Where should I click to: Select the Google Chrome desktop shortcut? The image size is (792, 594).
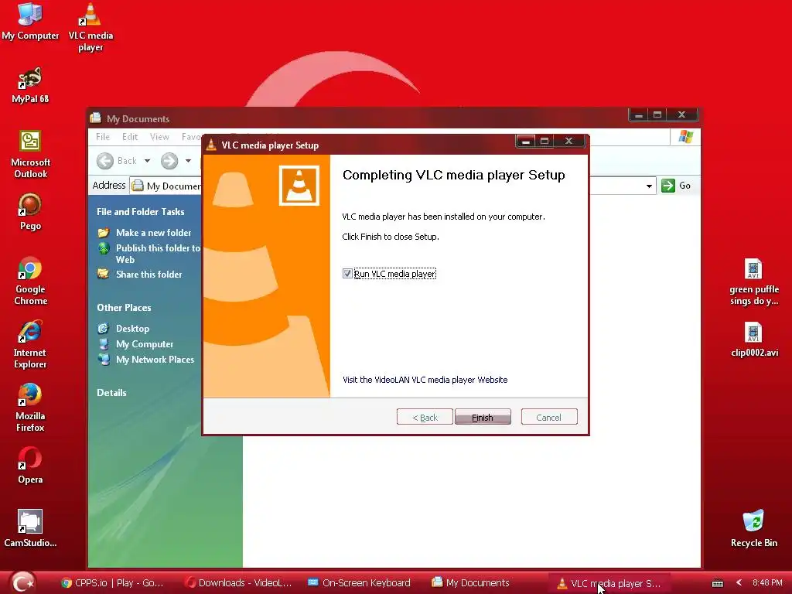click(x=30, y=281)
